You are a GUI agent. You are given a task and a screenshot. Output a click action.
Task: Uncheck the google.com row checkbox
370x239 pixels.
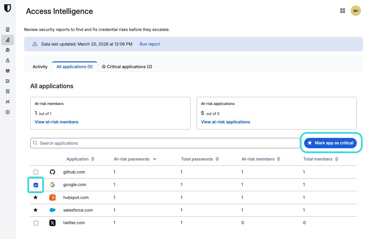pos(36,185)
